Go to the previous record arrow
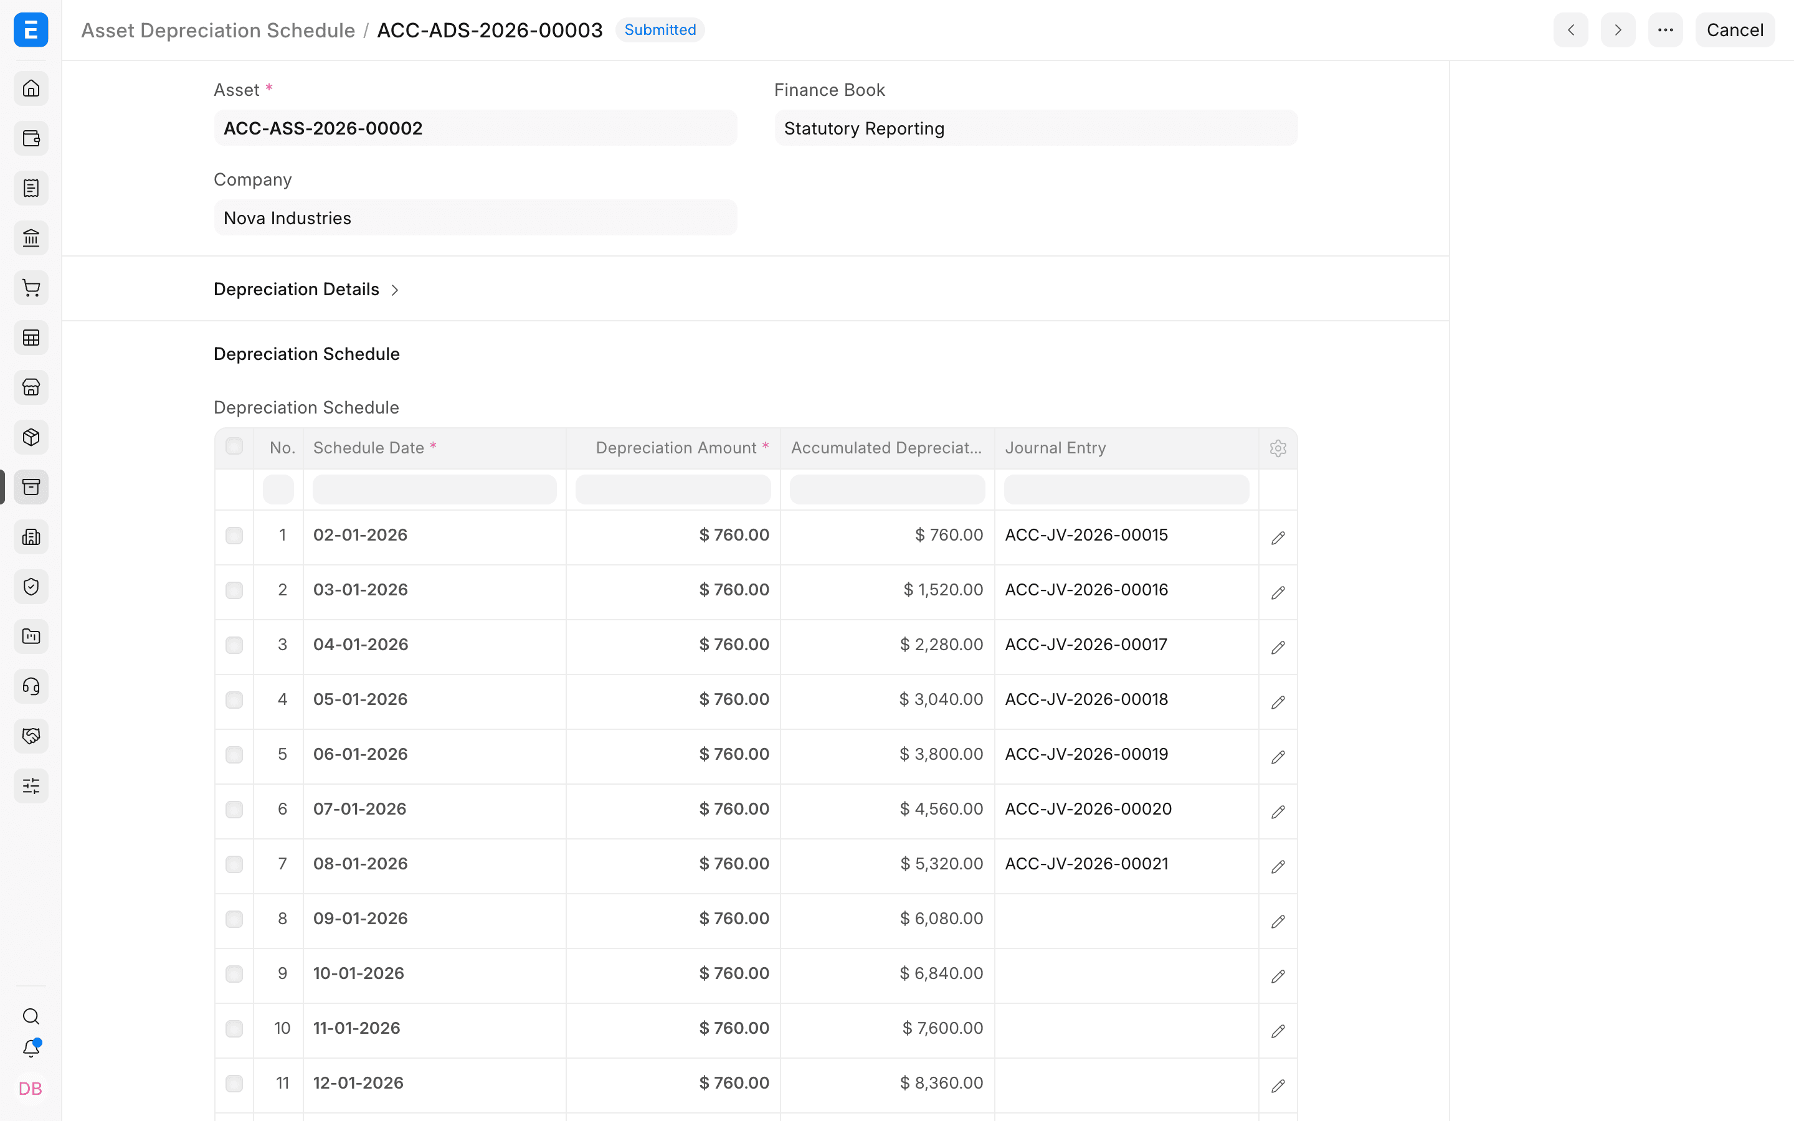 (1570, 30)
